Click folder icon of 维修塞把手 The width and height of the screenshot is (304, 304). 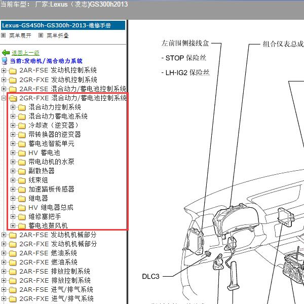tap(22, 217)
